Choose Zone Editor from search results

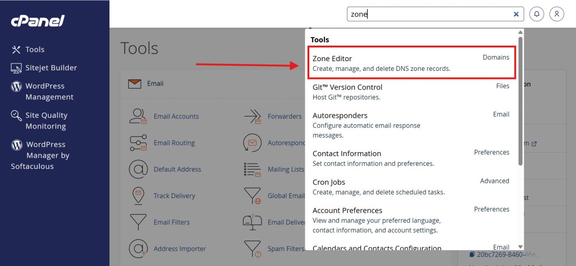pyautogui.click(x=411, y=63)
